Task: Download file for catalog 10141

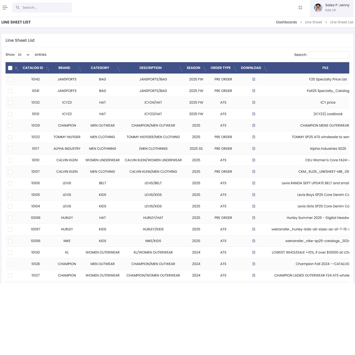Action: [254, 91]
